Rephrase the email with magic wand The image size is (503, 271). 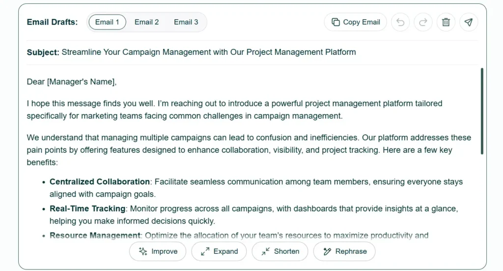[344, 251]
